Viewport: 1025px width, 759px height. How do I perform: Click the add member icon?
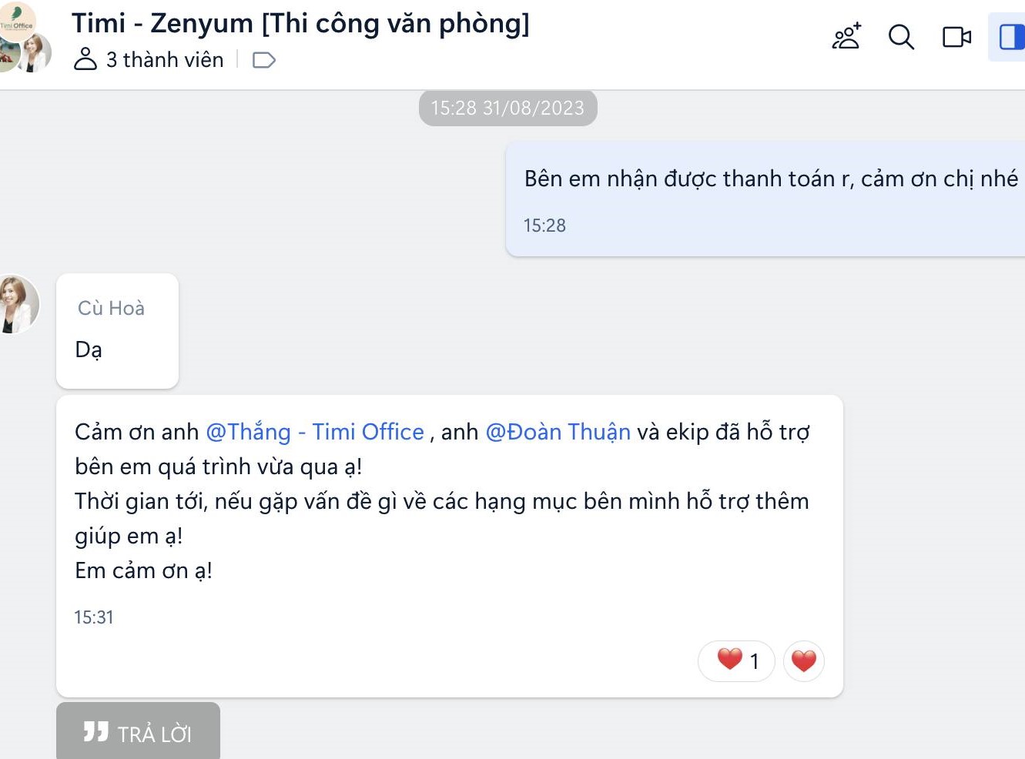tap(846, 36)
